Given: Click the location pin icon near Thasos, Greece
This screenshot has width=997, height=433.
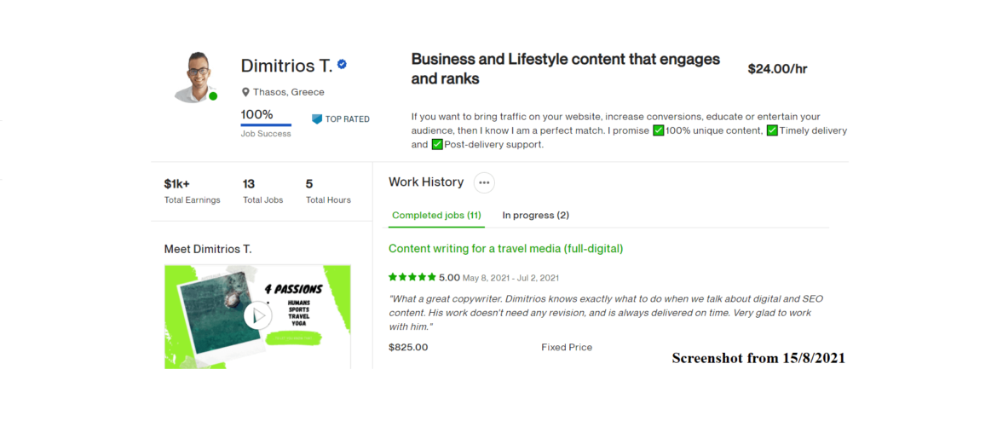Looking at the screenshot, I should (245, 92).
